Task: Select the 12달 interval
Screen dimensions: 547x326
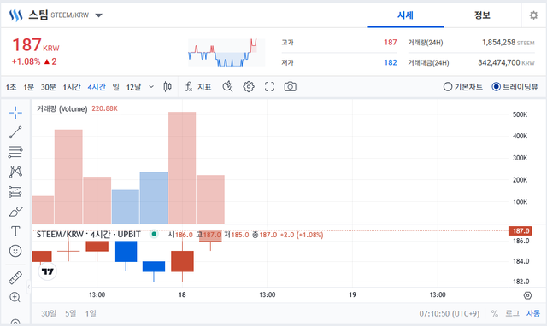Action: tap(133, 87)
